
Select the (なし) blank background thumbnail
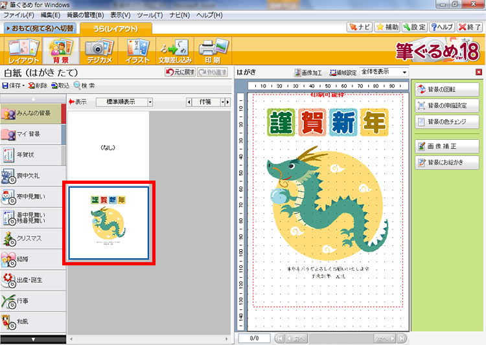[108, 148]
